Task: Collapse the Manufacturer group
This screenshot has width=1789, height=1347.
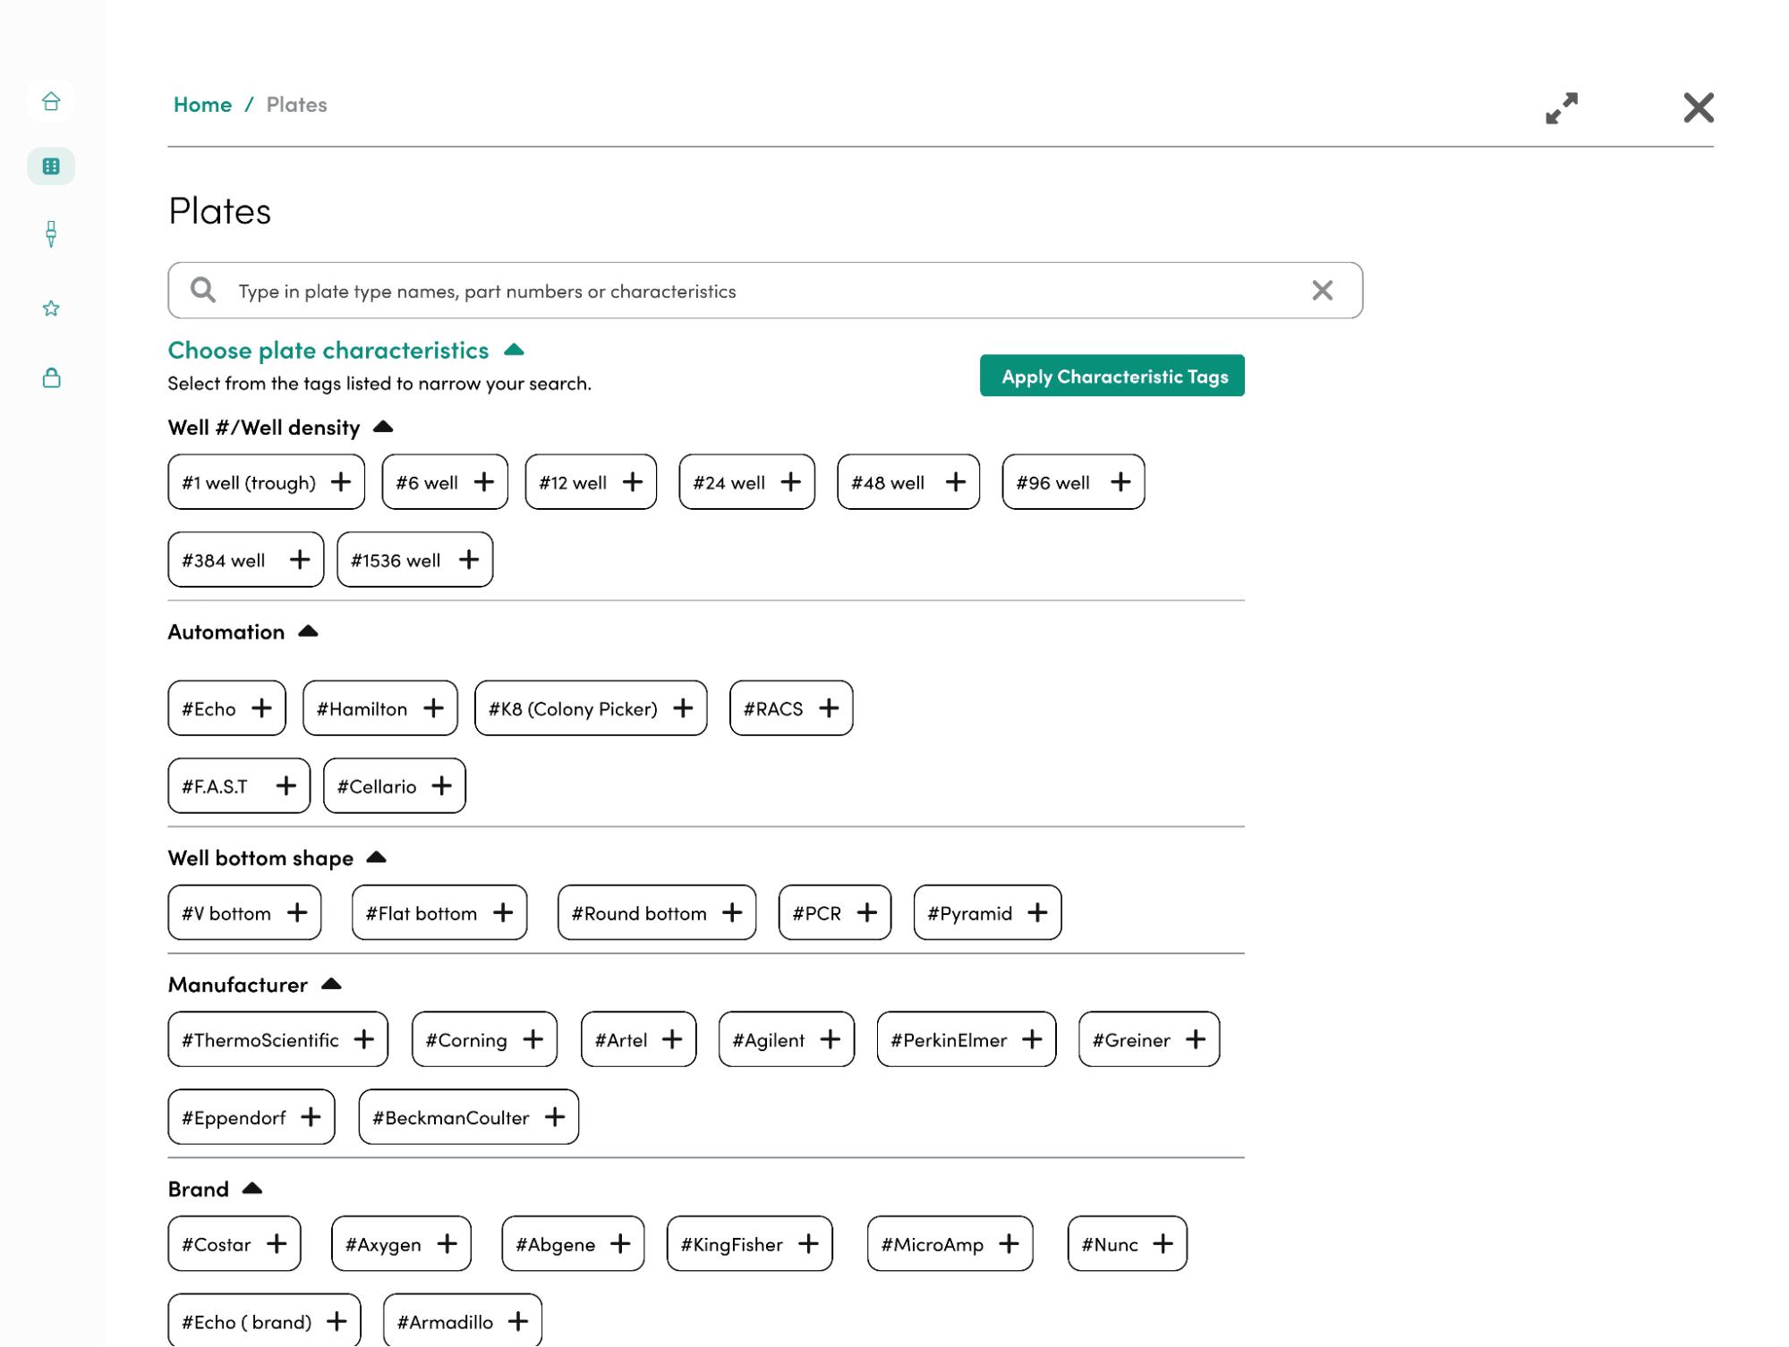Action: pos(331,984)
